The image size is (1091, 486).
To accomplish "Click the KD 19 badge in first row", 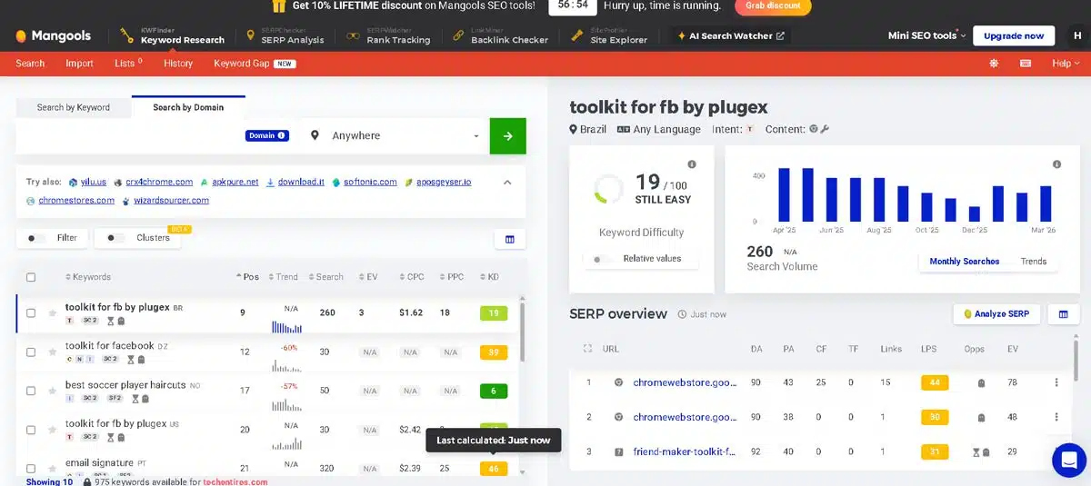I will click(494, 313).
